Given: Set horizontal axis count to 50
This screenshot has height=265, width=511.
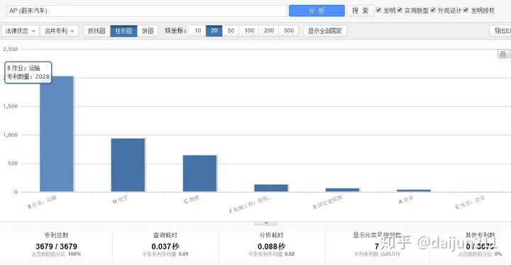Looking at the screenshot, I should click(x=231, y=30).
